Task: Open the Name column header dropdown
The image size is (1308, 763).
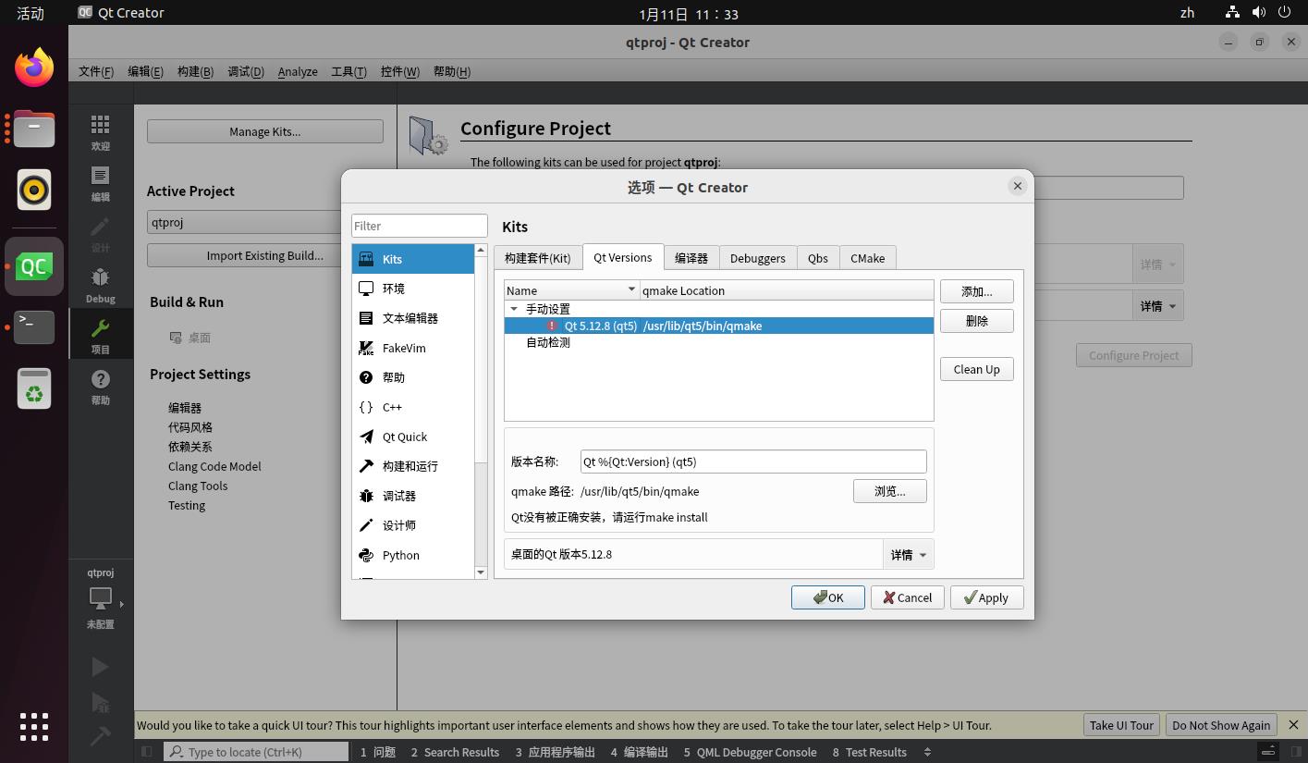Action: click(x=631, y=289)
